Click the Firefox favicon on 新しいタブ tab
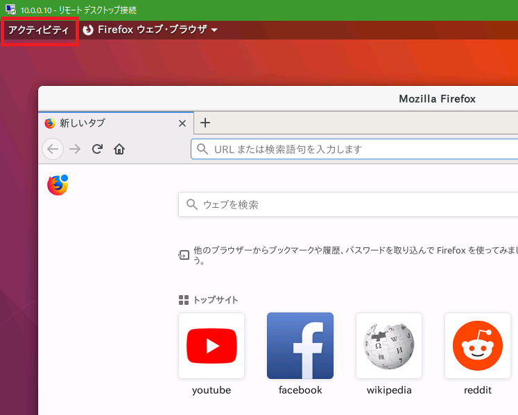 pyautogui.click(x=50, y=123)
